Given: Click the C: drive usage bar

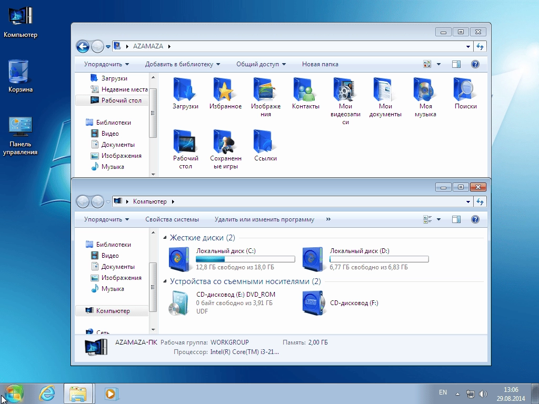Looking at the screenshot, I should pos(245,259).
